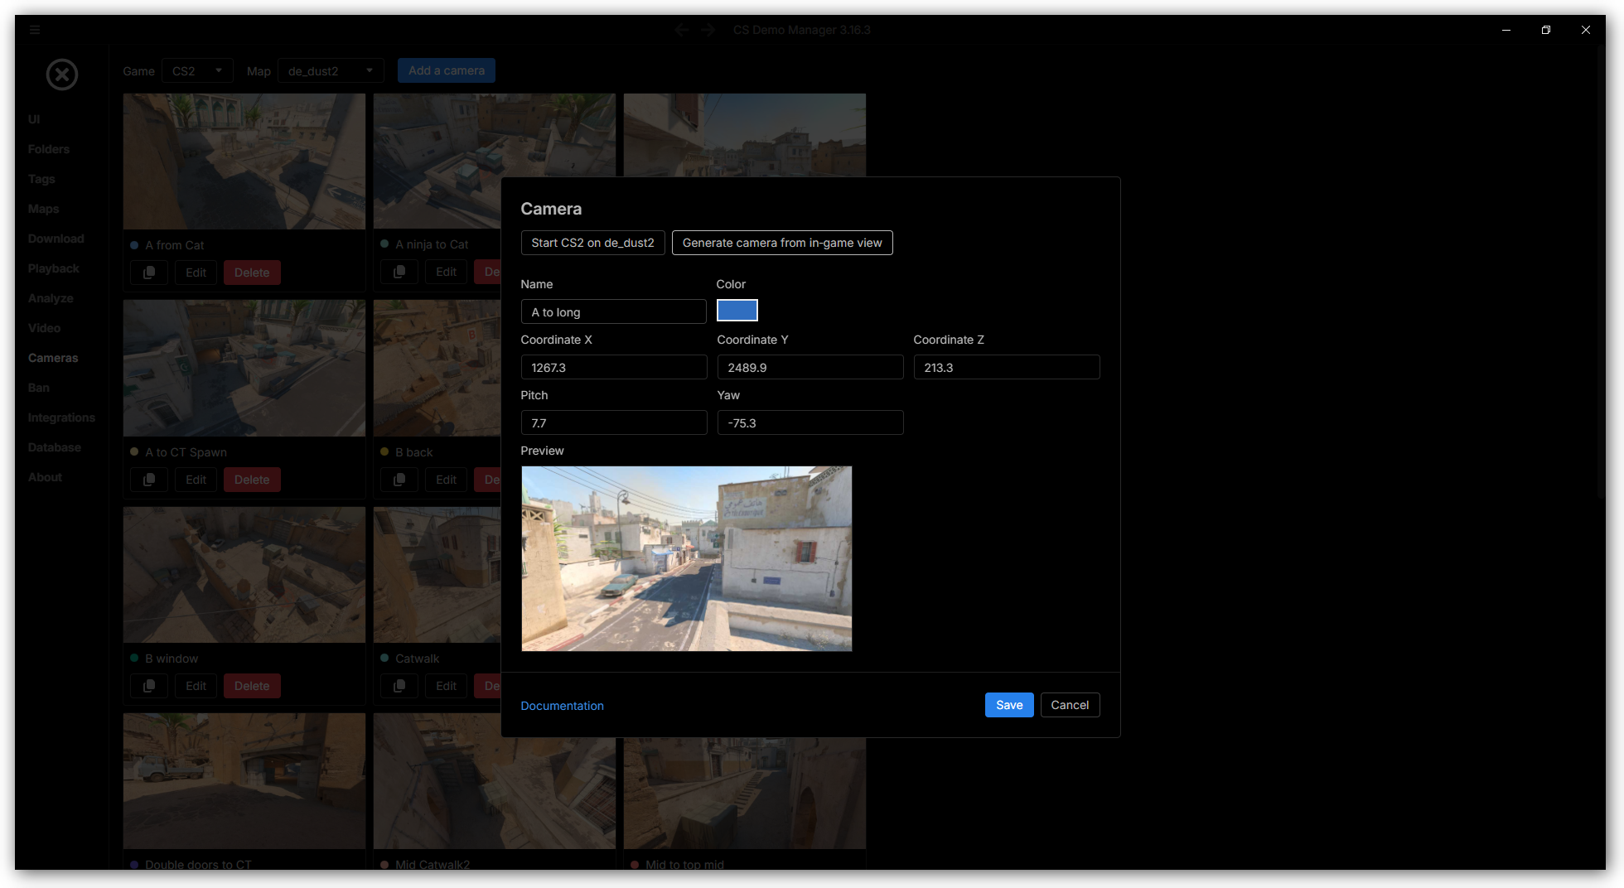Duplicate the A to CT Spawn camera
Screen dimensions: 1624x888
(149, 480)
